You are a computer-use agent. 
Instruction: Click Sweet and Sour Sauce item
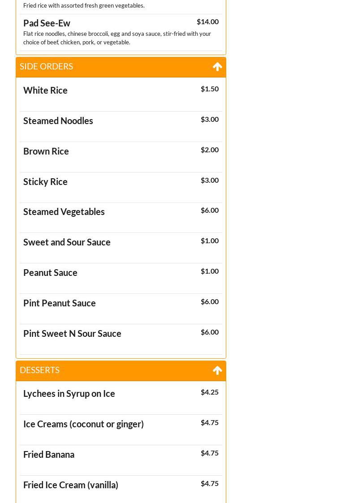pos(67,242)
